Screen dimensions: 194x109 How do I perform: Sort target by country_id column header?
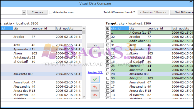pyautogui.click(x=159, y=28)
